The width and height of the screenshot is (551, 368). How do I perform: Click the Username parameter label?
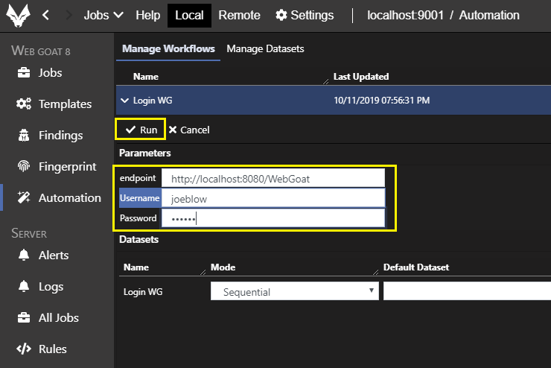point(140,198)
